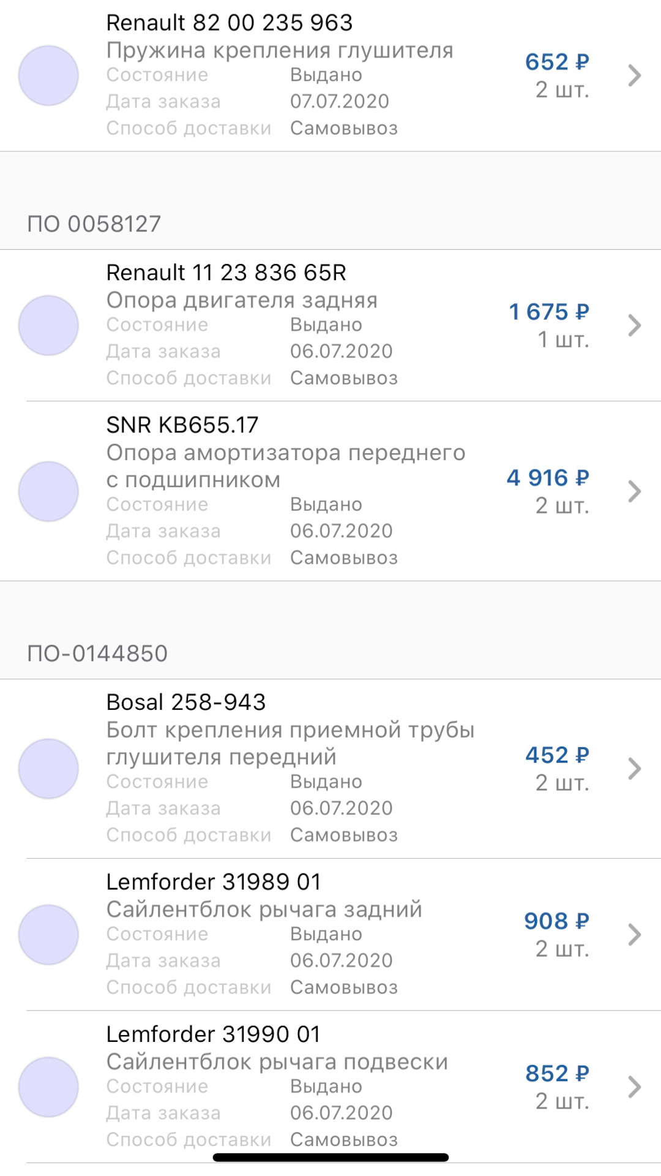
Task: Open Renault 11 23 836 65R part title
Action: [226, 273]
